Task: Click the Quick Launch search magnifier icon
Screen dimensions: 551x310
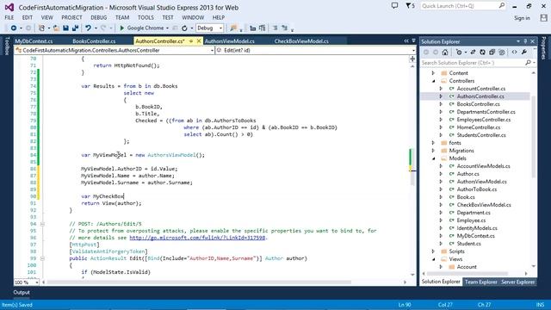Action: [x=502, y=6]
